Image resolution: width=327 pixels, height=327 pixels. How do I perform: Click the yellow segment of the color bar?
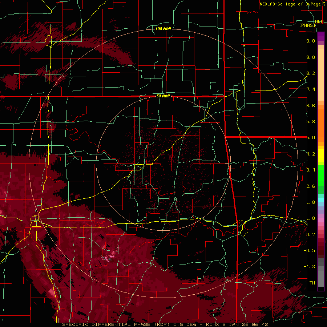click(321, 156)
